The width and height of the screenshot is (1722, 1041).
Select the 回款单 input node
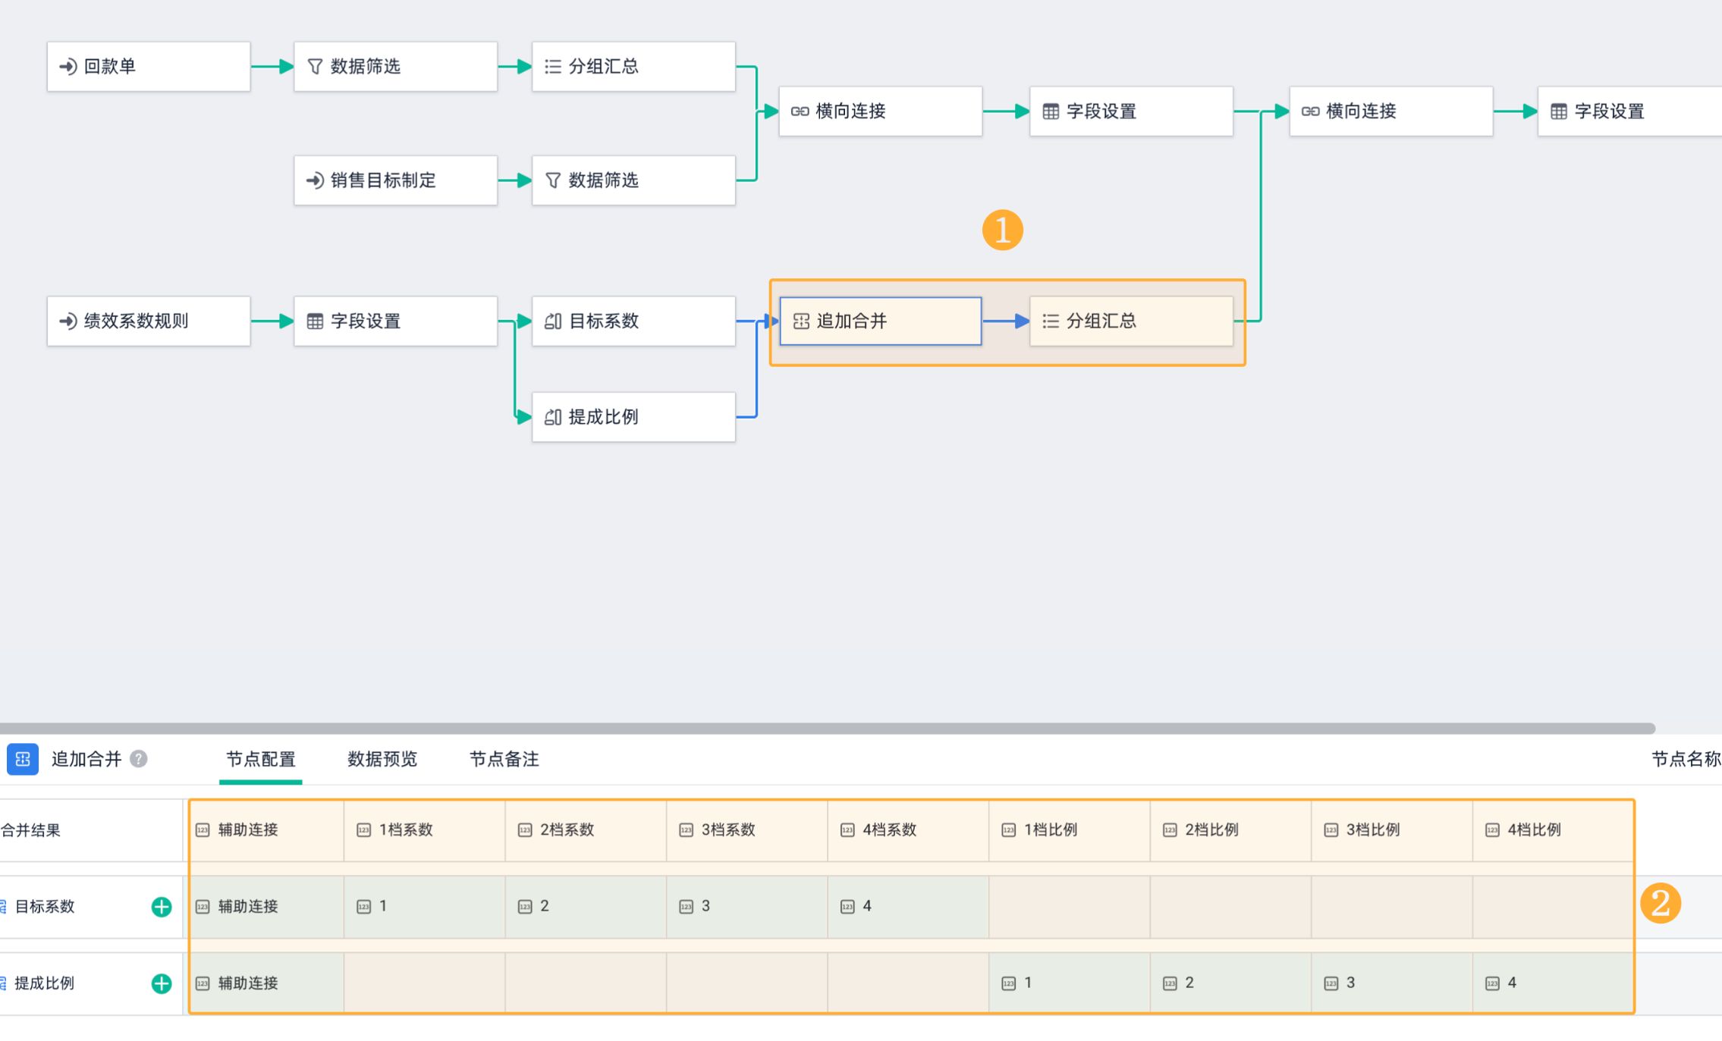[x=149, y=67]
